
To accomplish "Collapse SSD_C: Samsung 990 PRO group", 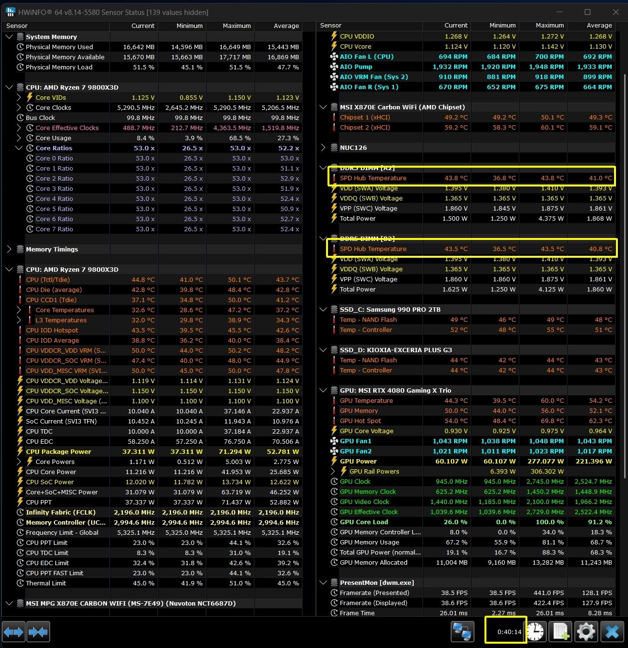I will click(323, 310).
